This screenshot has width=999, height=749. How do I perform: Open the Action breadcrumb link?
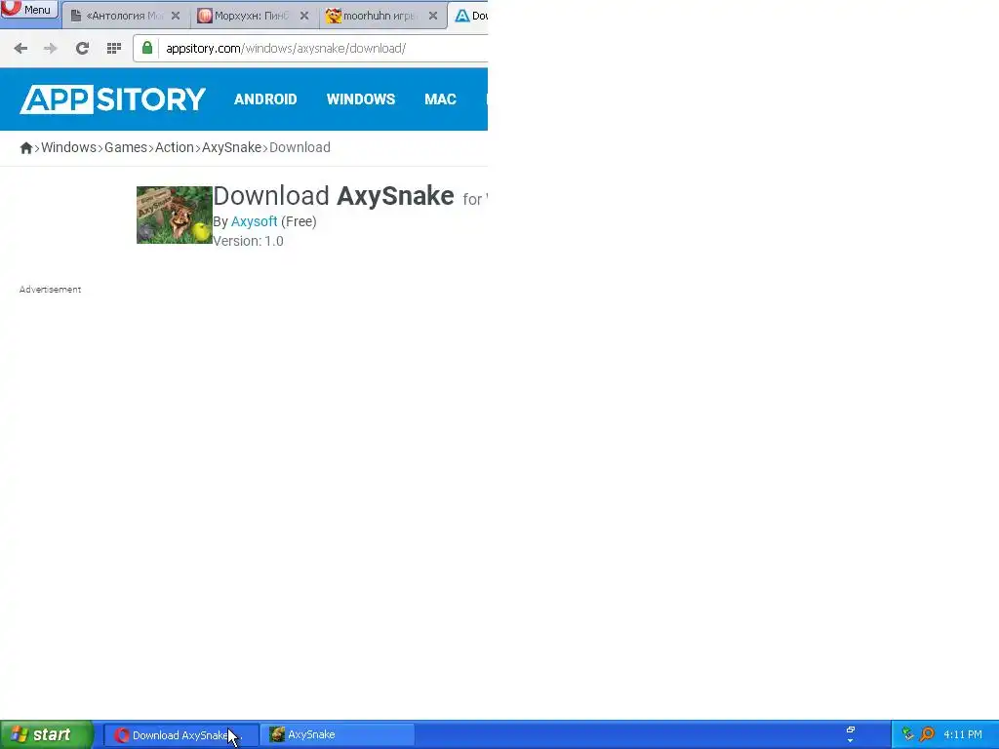click(174, 147)
